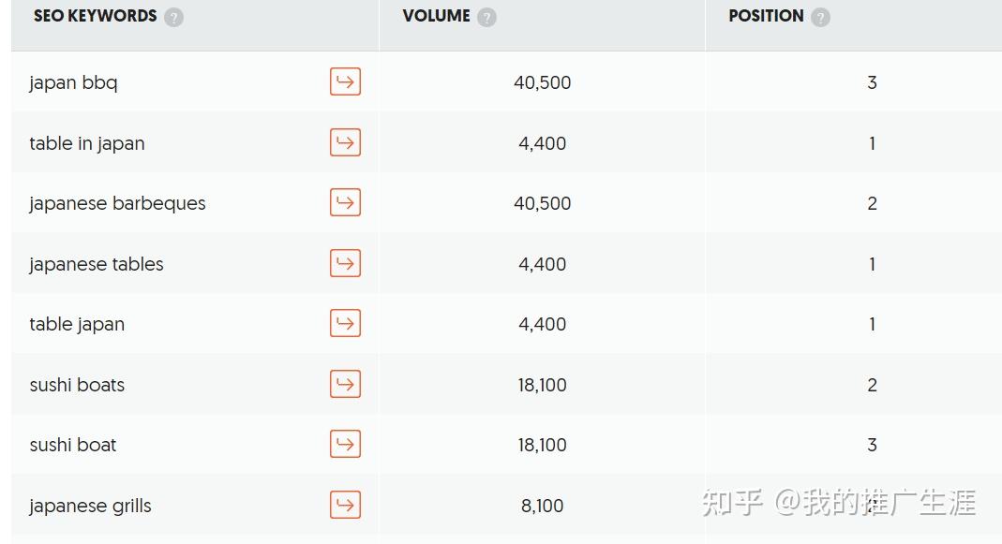Open arrow icon for sushi boat keyword
1002x544 pixels.
point(345,445)
